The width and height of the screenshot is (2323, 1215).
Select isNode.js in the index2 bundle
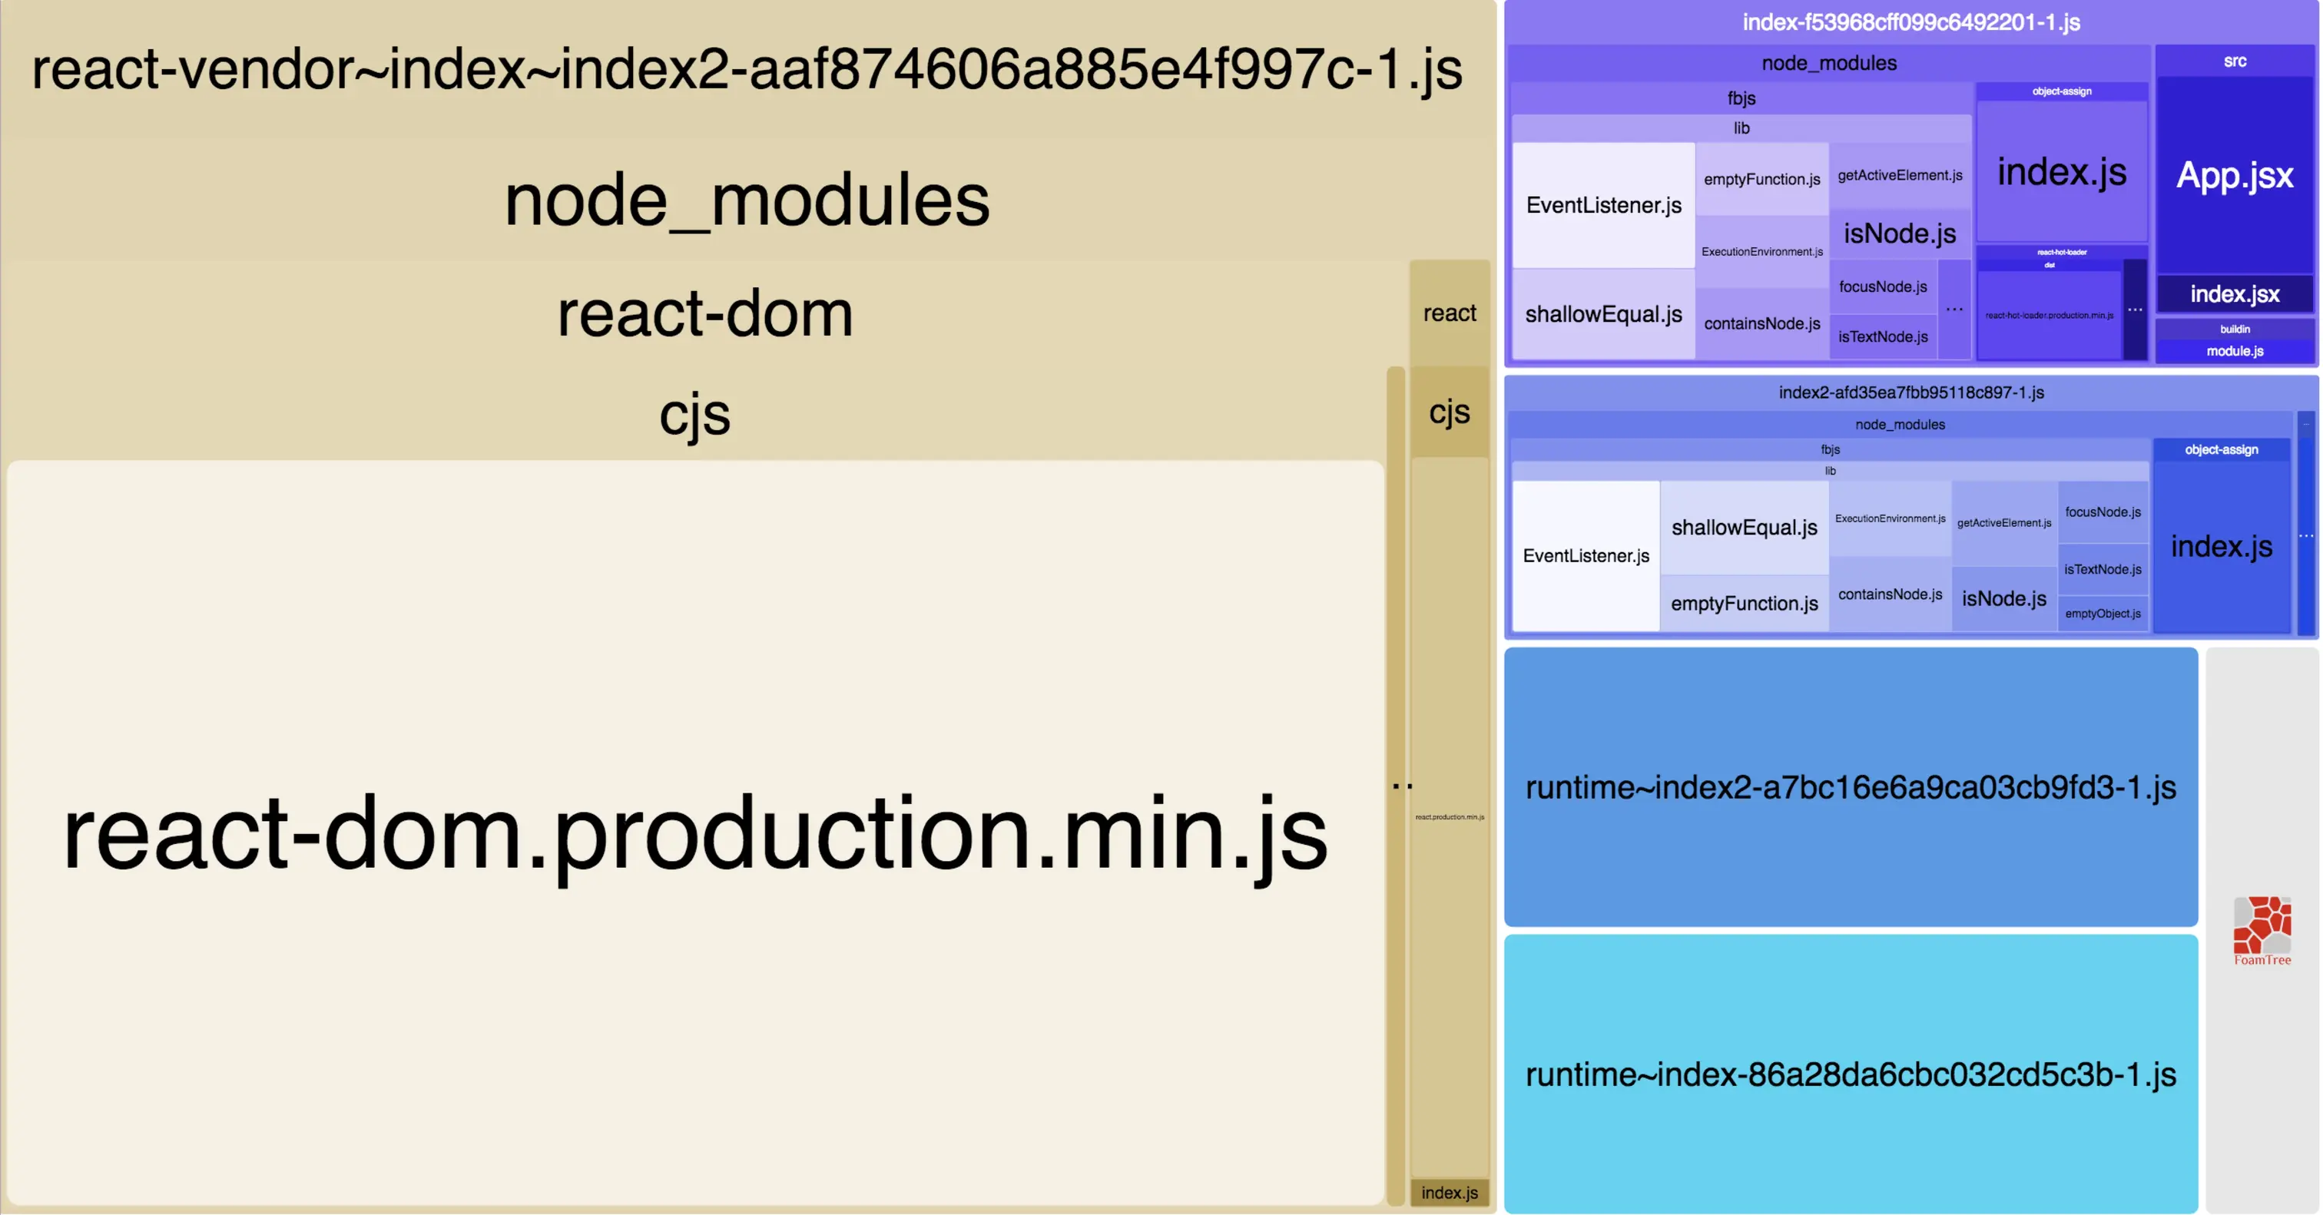[x=2003, y=598]
